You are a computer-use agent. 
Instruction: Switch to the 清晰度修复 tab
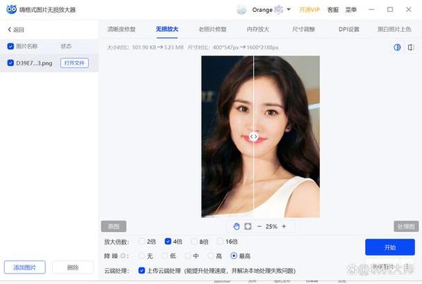[122, 29]
